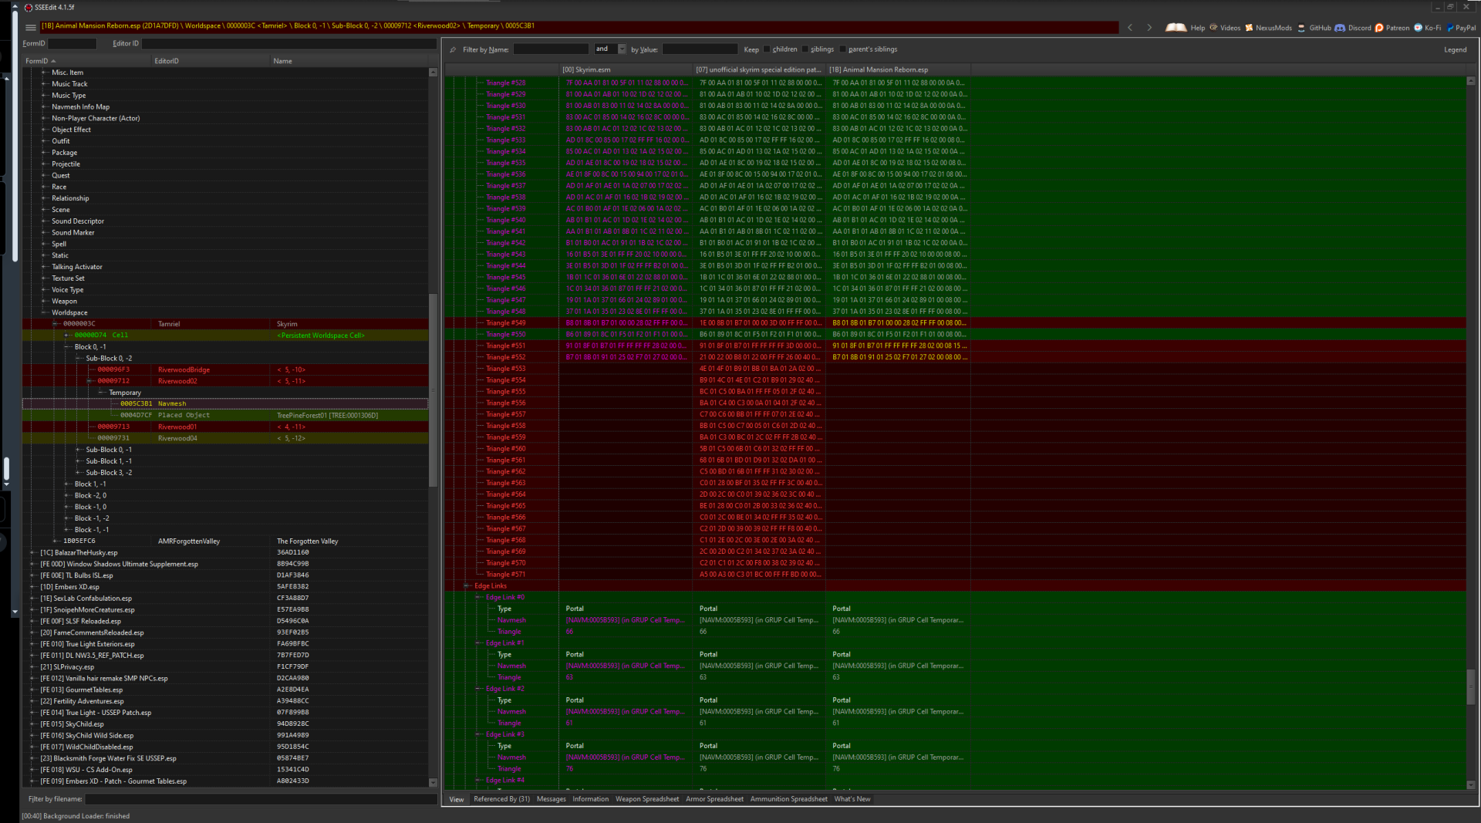
Task: Select the Edge Link #2 entry
Action: coord(954,689)
